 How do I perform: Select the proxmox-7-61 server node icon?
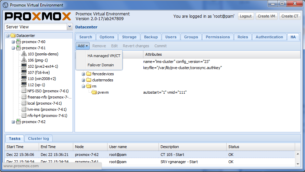tap(18, 48)
